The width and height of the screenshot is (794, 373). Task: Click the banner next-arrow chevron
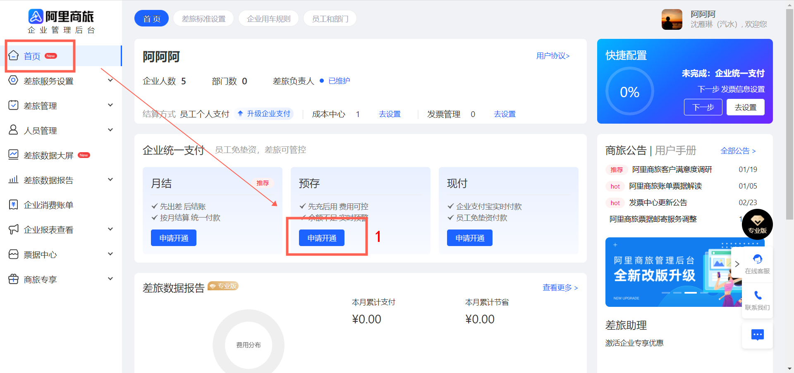click(x=737, y=264)
